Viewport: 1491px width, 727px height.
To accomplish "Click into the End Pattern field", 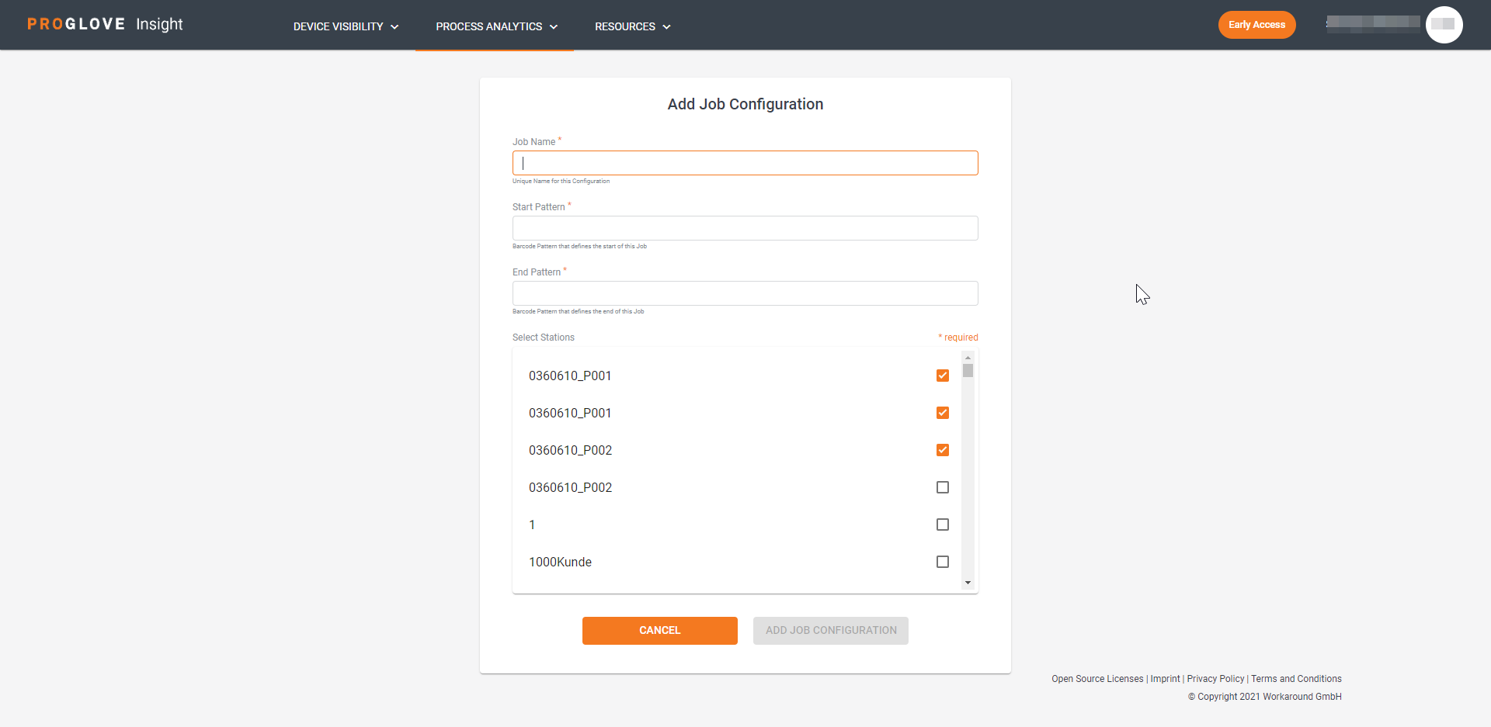I will pos(745,293).
